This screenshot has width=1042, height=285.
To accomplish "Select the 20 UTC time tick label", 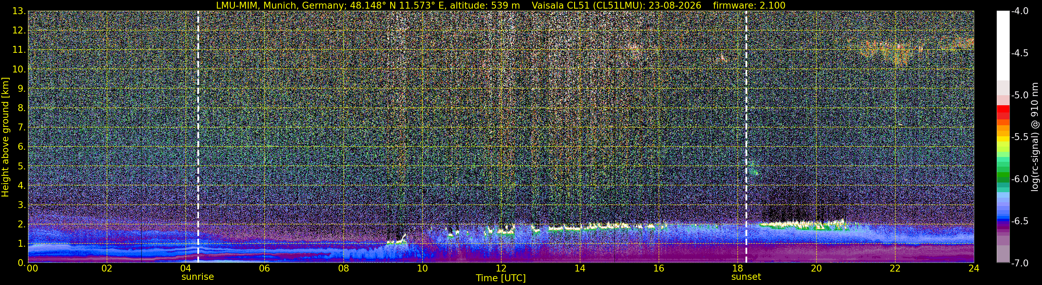I will click(x=816, y=268).
